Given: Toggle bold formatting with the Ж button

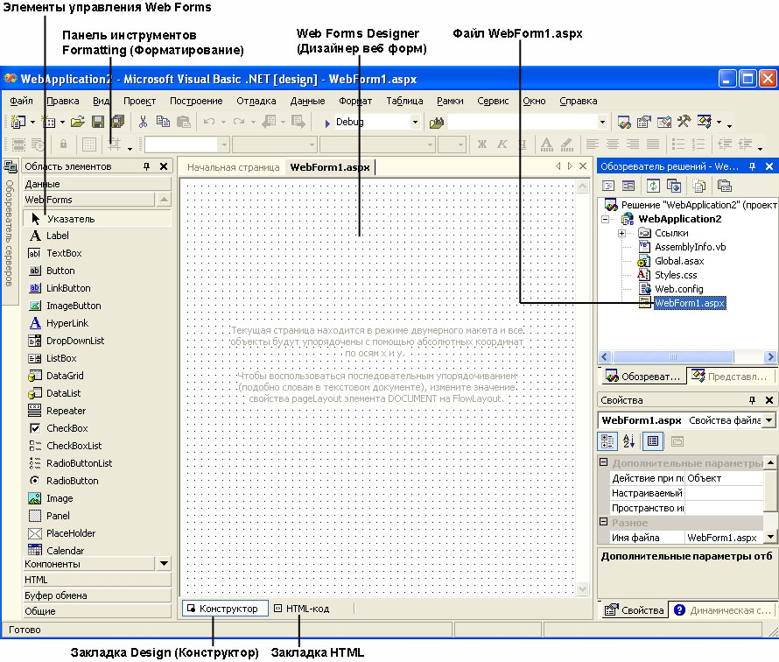Looking at the screenshot, I should [x=482, y=144].
